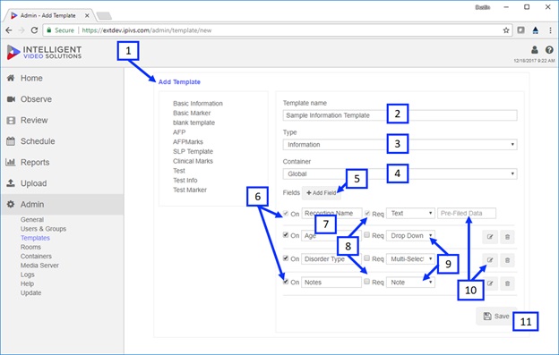Toggle On checkbox for Notes field

pos(286,282)
